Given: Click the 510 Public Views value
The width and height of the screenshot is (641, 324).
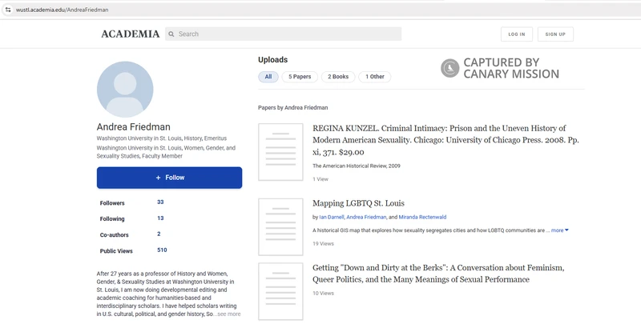Looking at the screenshot, I should (162, 250).
